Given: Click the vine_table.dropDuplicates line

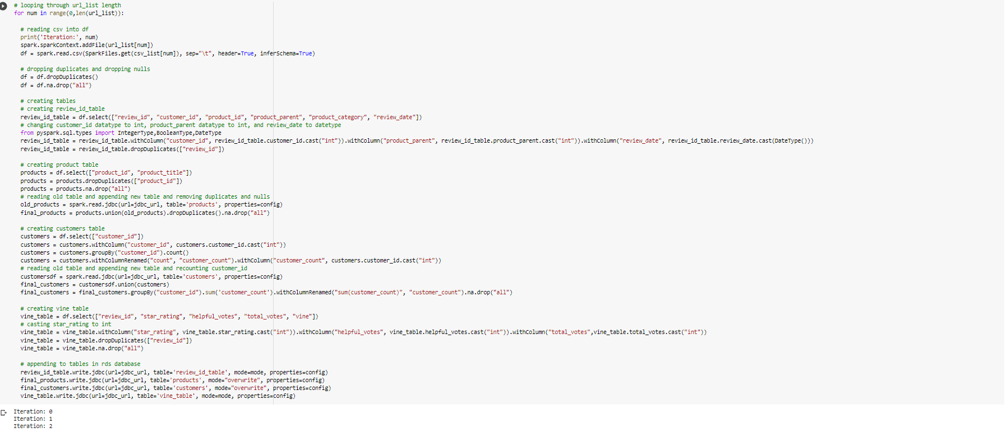Looking at the screenshot, I should coord(107,341).
